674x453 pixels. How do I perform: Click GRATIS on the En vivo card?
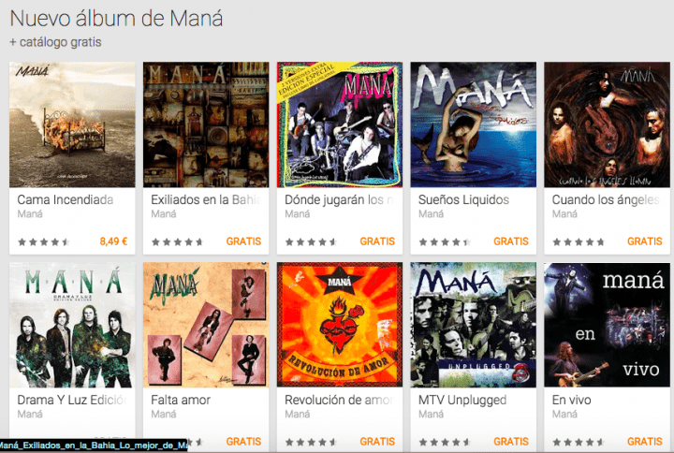click(645, 442)
